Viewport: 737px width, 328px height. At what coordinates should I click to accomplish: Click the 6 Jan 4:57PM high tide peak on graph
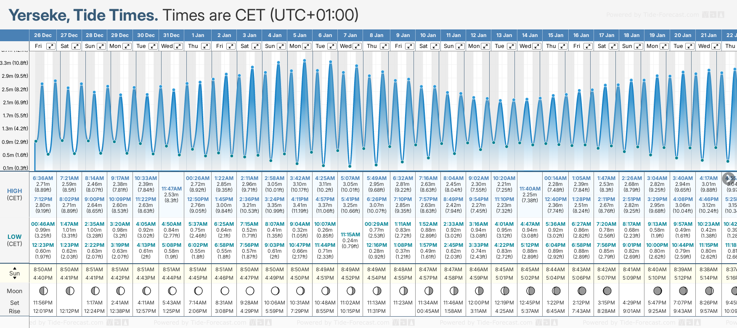click(331, 62)
